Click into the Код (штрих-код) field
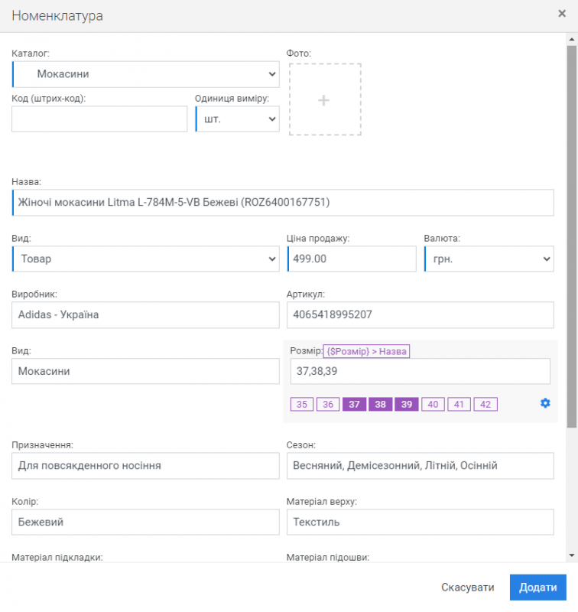Image resolution: width=578 pixels, height=612 pixels. pos(99,119)
